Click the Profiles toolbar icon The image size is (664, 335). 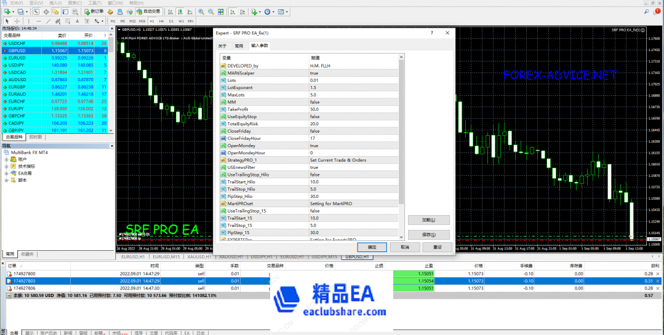(20, 12)
